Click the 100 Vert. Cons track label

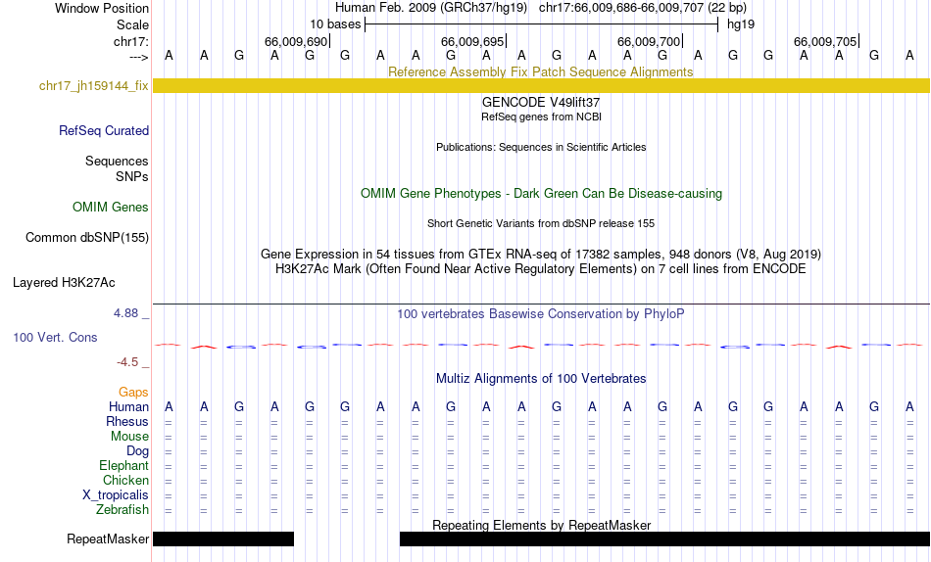(x=55, y=337)
